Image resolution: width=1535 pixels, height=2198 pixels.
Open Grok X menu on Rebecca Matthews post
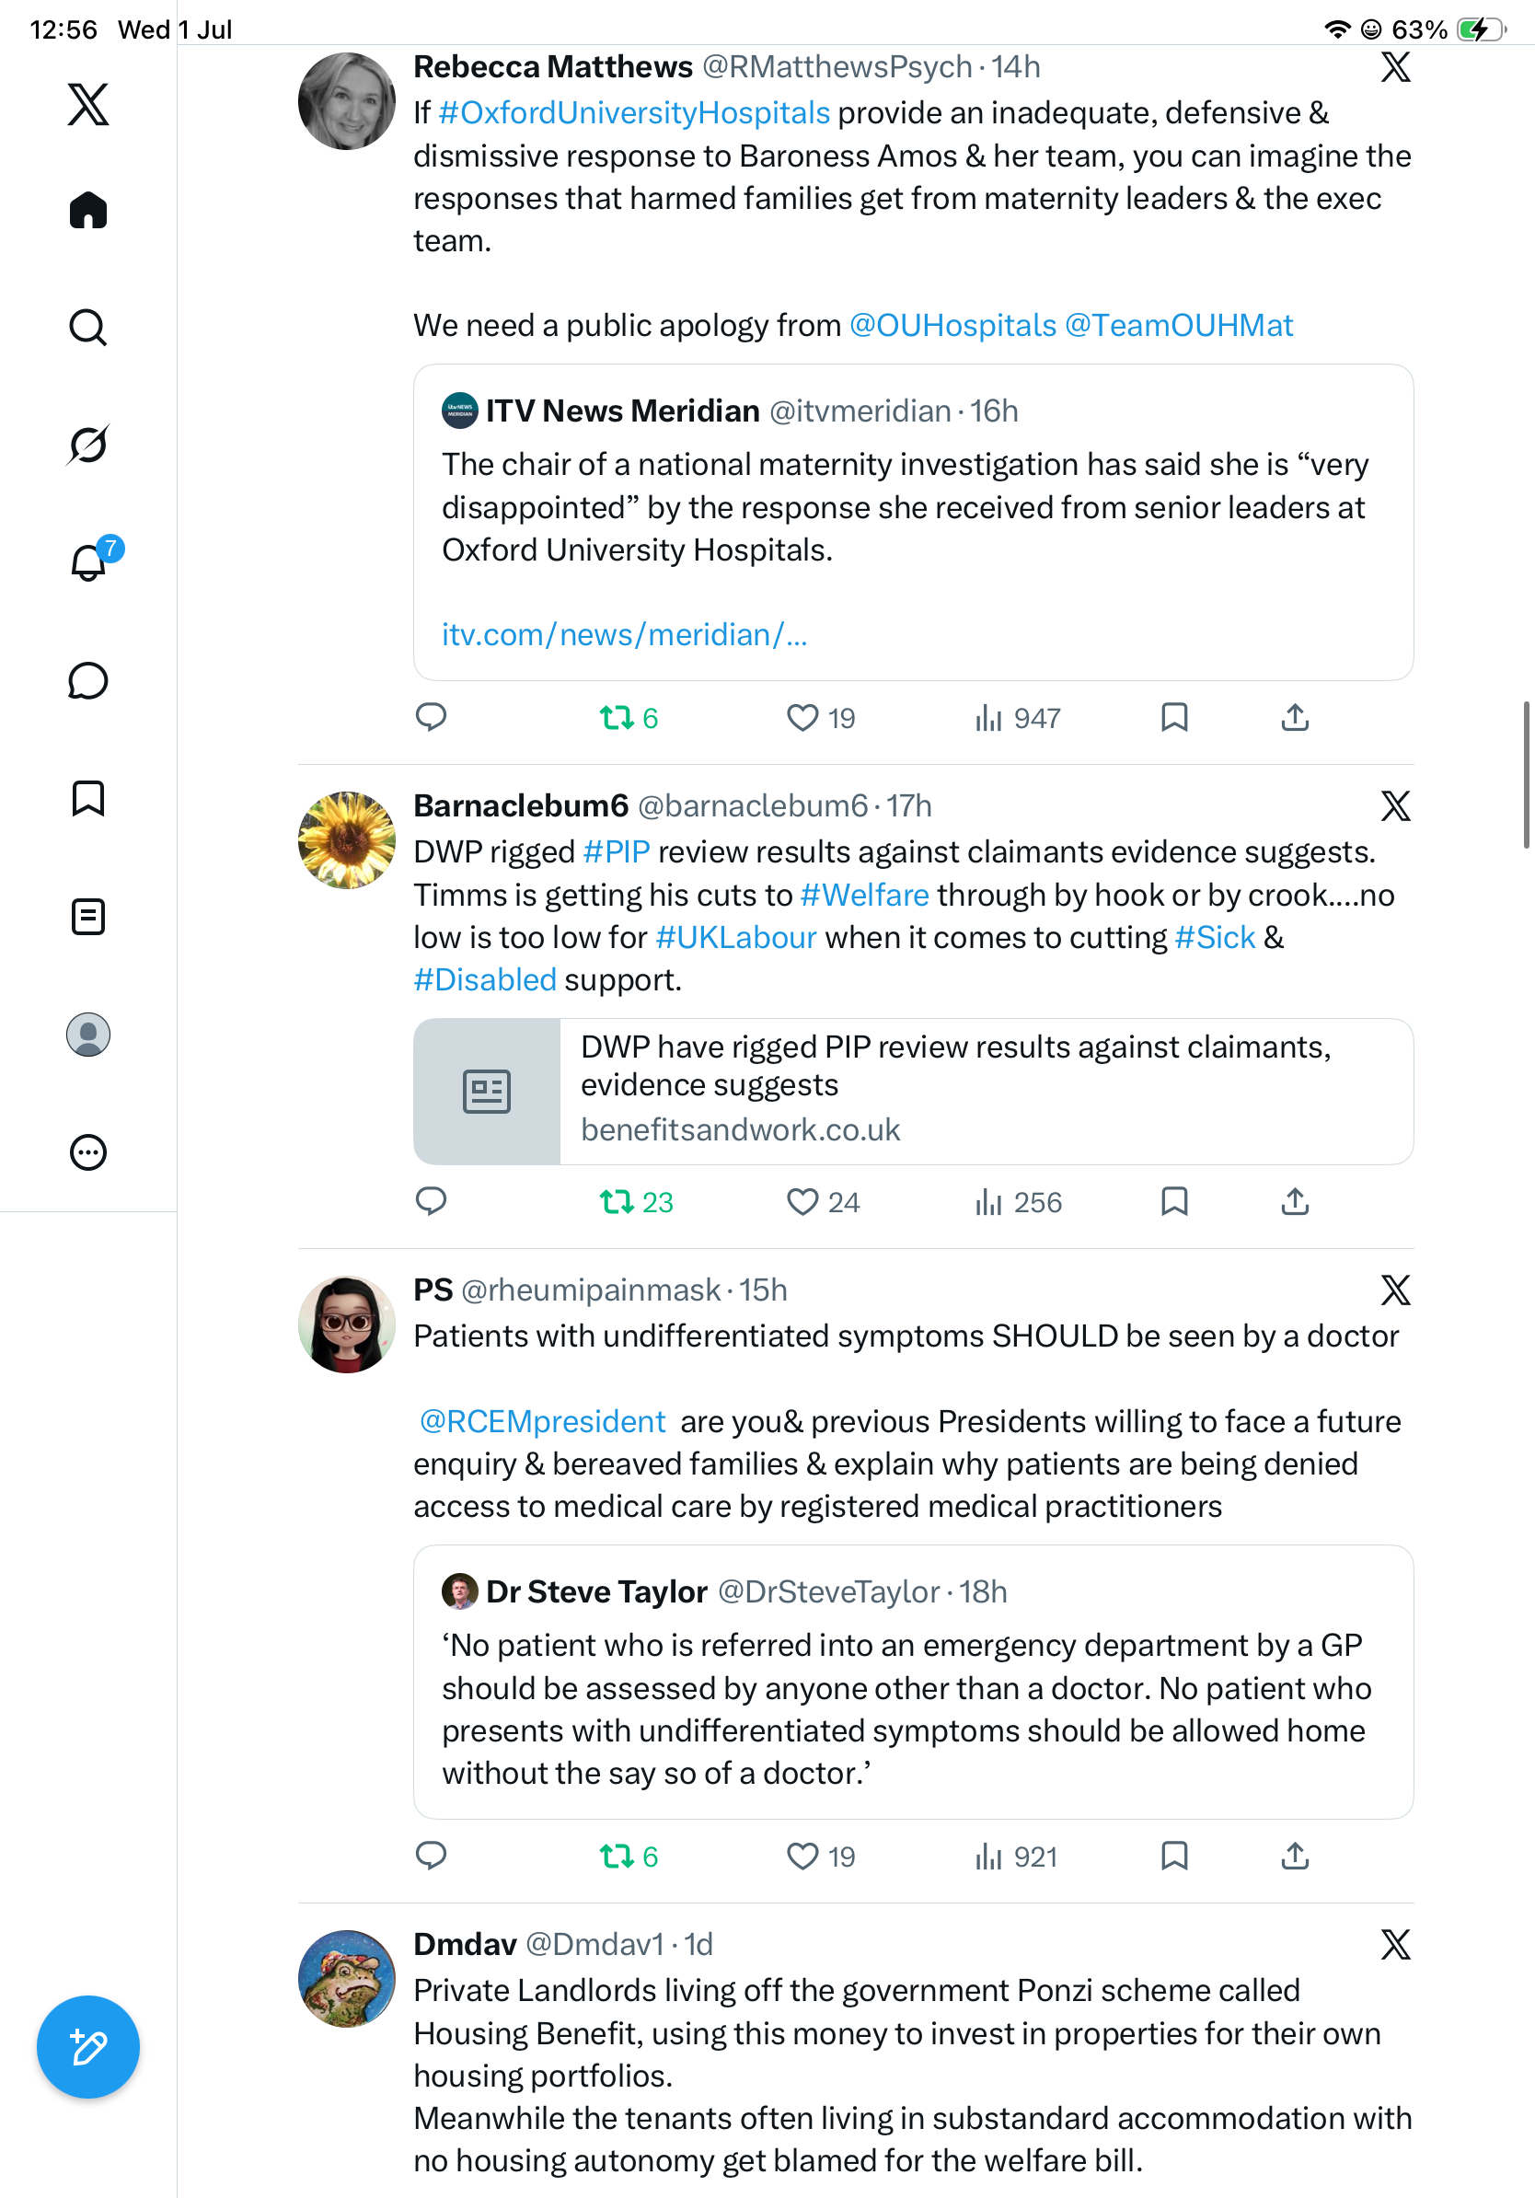coord(1395,67)
